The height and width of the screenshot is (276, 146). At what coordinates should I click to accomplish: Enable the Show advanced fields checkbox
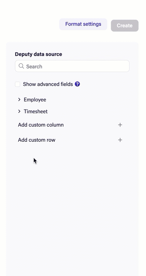[x=17, y=84]
